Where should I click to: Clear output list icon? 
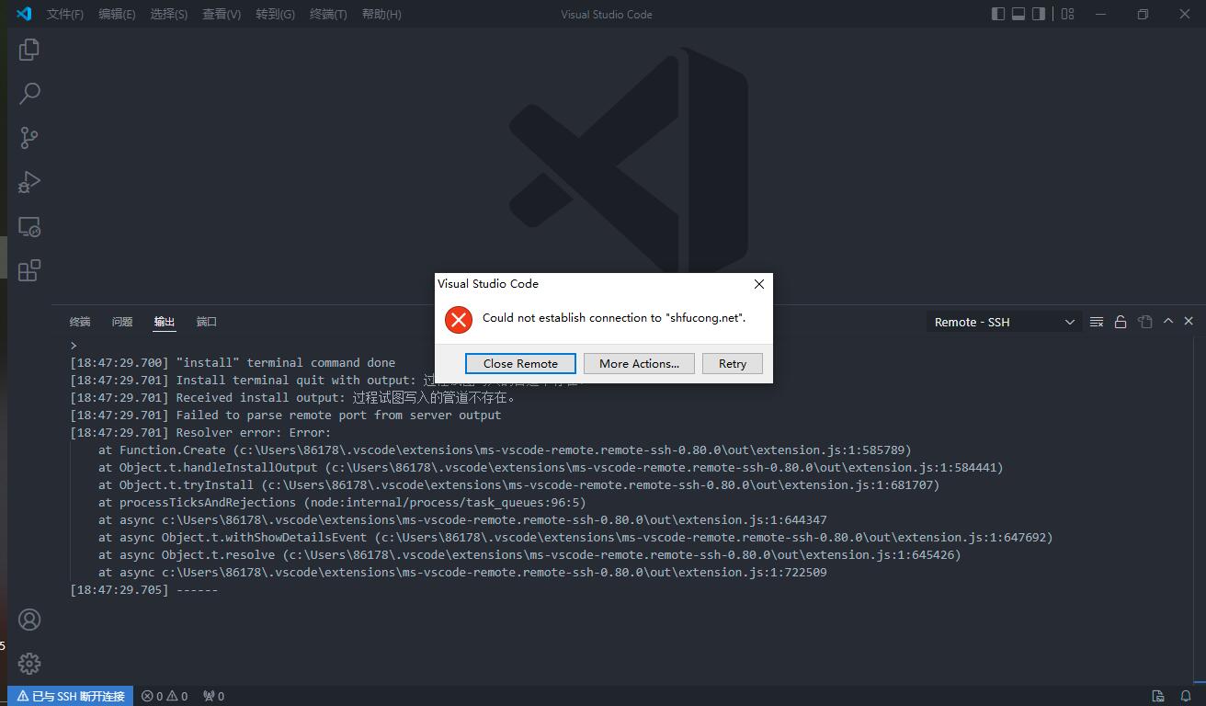pos(1097,322)
